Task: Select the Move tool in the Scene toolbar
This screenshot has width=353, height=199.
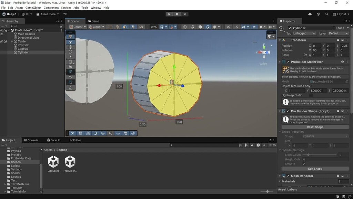Action: click(x=70, y=47)
